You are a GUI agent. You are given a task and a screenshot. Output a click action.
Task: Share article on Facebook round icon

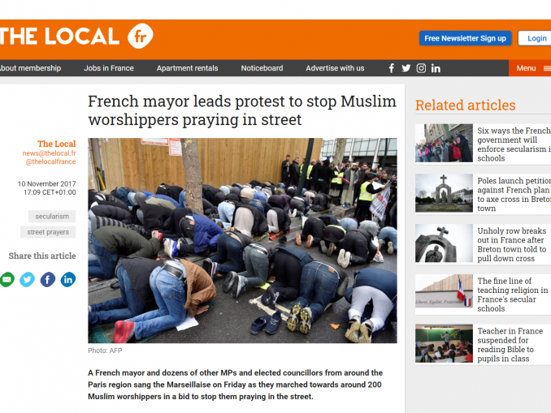(x=48, y=280)
